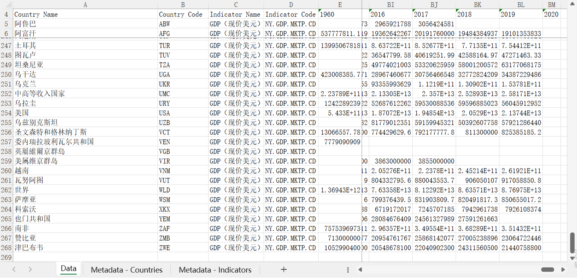Image resolution: width=577 pixels, height=278 pixels.
Task: Select row 254 by its row number
Action: tap(6, 113)
